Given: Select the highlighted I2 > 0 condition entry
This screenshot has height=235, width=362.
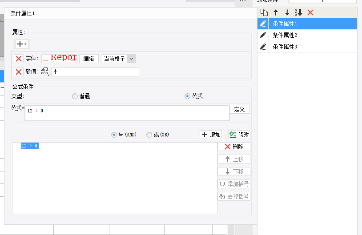Looking at the screenshot, I should tap(30, 146).
